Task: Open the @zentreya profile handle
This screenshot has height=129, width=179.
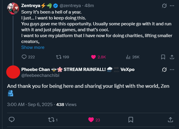Action: 70,6
